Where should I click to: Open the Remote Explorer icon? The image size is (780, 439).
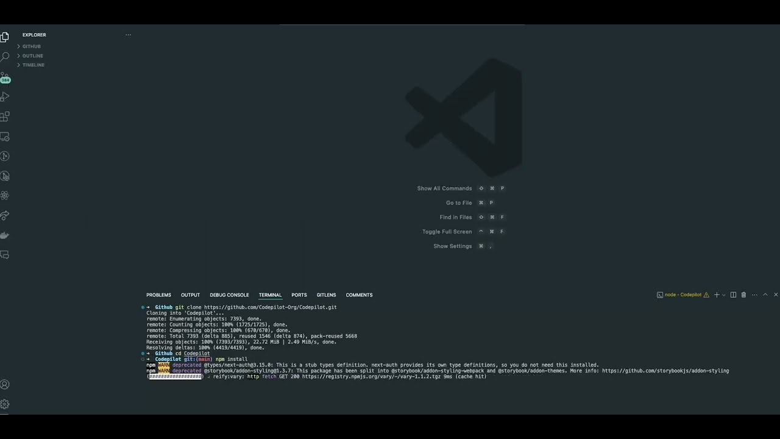click(5, 137)
